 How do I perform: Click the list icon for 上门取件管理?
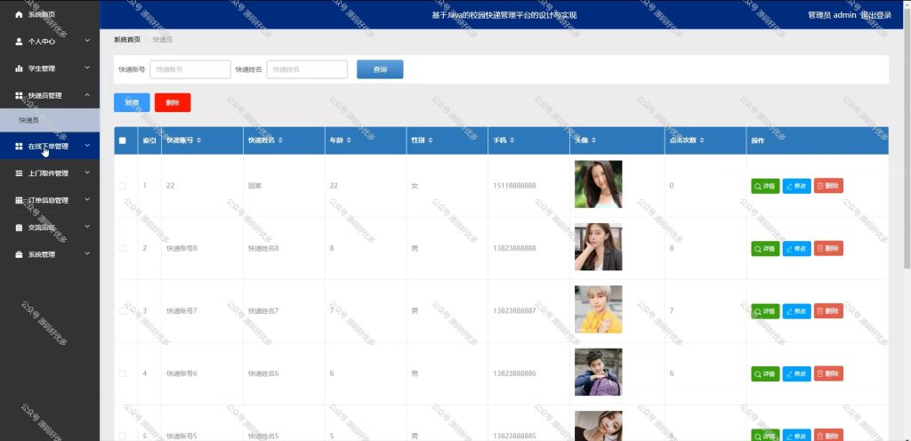click(x=19, y=173)
